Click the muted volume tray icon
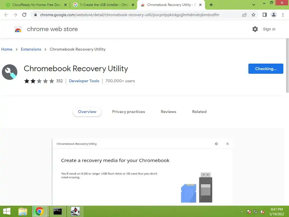Image resolution: width=289 pixels, height=217 pixels. click(262, 212)
